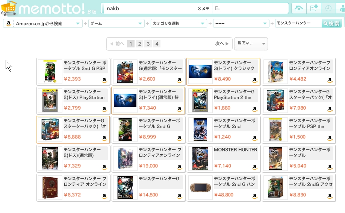Open thumbnail of ¥6,372 book item
The height and width of the screenshot is (213, 345).
(50, 187)
